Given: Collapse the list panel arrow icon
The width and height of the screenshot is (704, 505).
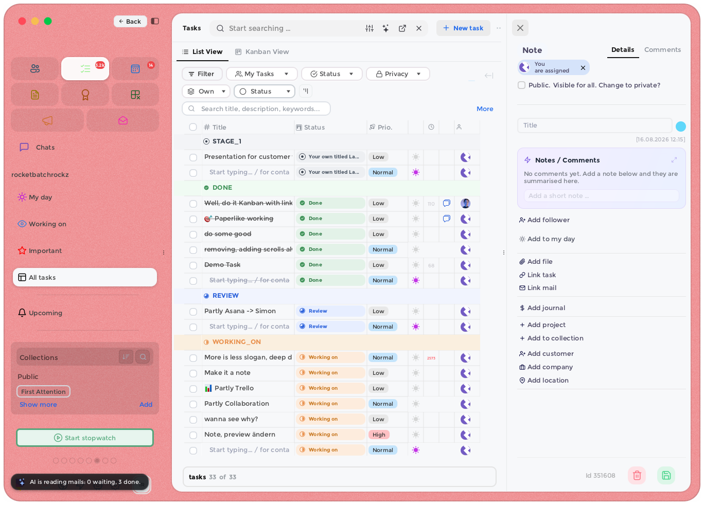Looking at the screenshot, I should click(489, 76).
